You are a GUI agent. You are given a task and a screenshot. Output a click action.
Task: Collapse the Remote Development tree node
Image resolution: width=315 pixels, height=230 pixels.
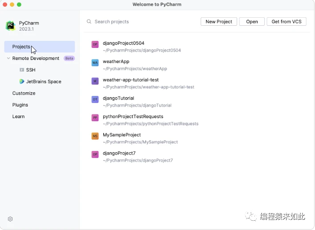tap(8, 59)
